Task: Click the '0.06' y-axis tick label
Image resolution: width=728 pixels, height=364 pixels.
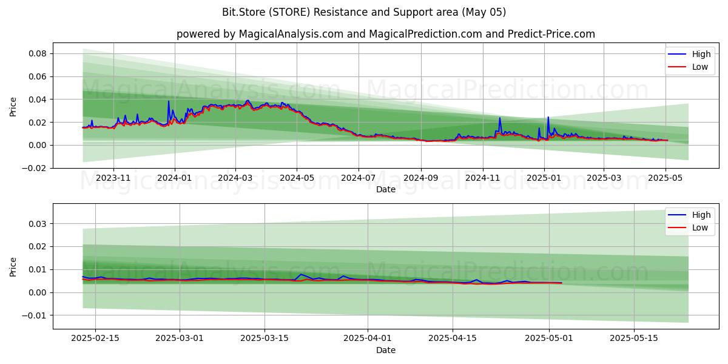Action: [39, 76]
